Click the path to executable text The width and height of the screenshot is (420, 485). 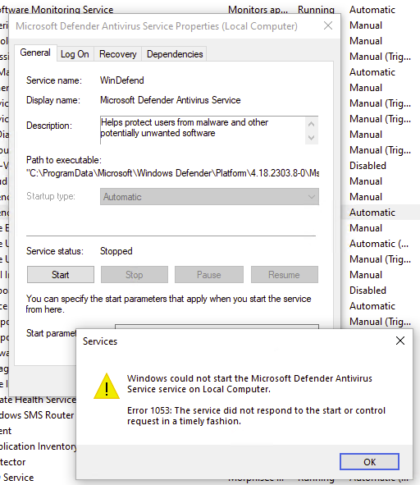[173, 173]
